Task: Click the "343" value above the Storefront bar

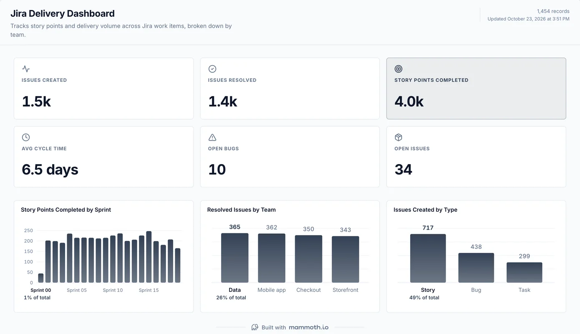Action: (x=345, y=230)
